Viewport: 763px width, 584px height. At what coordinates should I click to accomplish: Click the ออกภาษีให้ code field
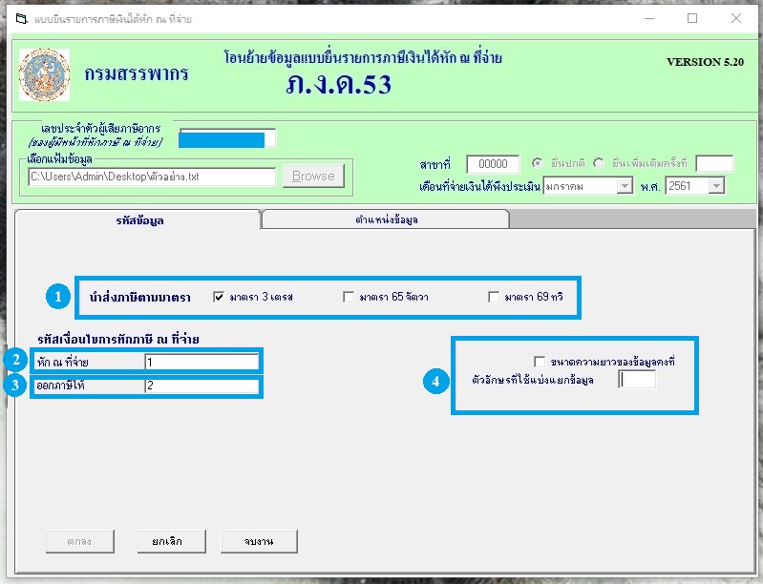[x=201, y=386]
